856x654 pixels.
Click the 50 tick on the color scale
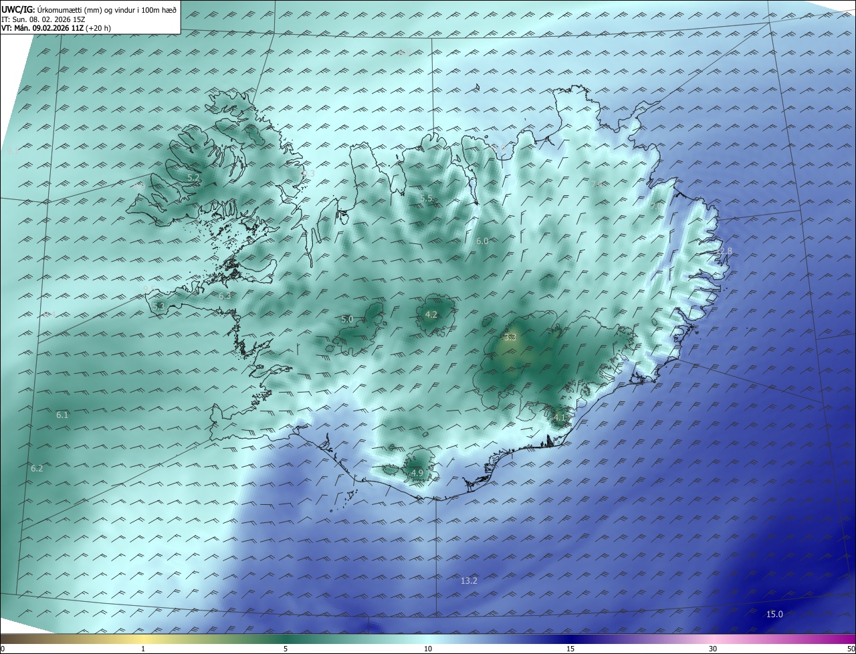coord(851,649)
